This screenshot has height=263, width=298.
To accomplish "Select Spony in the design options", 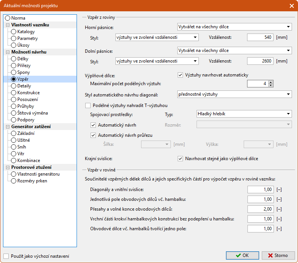I will click(23, 72).
